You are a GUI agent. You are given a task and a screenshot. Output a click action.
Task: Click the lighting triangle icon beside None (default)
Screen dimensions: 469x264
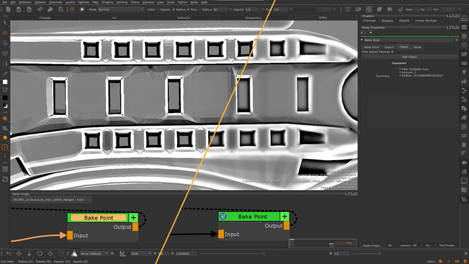(x=74, y=253)
